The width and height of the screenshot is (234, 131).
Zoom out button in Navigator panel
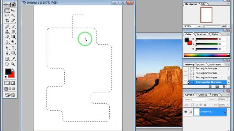(199, 26)
